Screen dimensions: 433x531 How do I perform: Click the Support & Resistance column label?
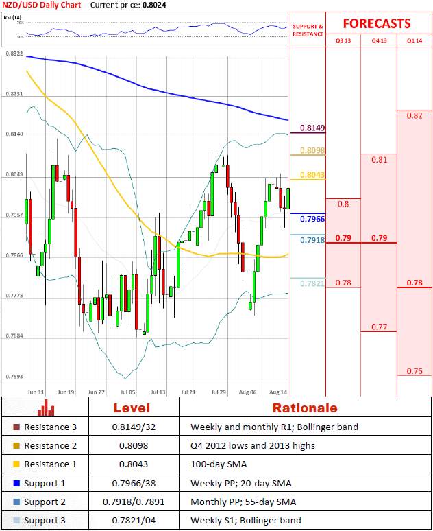click(x=308, y=30)
